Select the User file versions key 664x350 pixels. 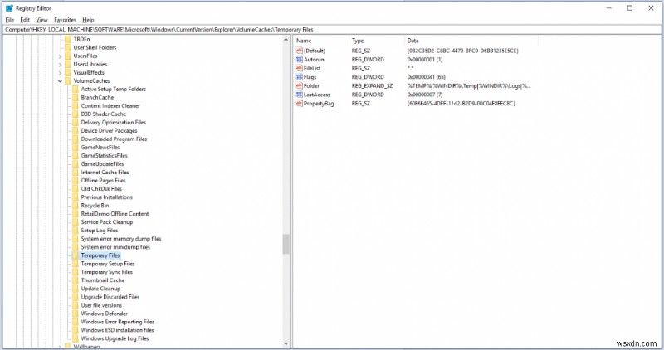click(101, 305)
